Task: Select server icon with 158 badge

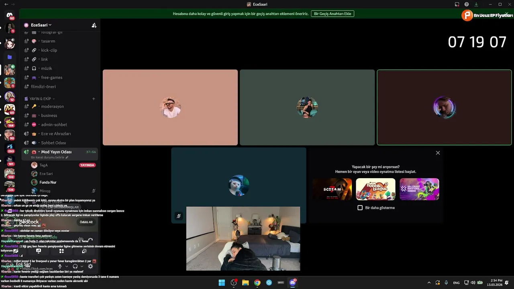Action: coord(10,122)
